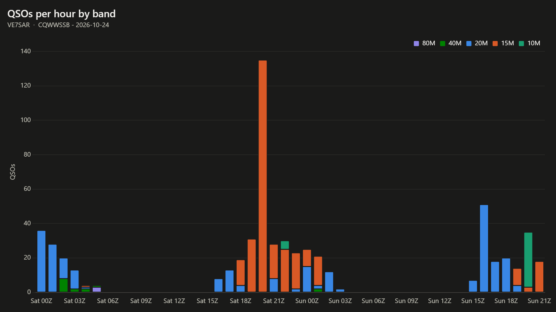Click the Sun 15Z axis label

tap(473, 301)
